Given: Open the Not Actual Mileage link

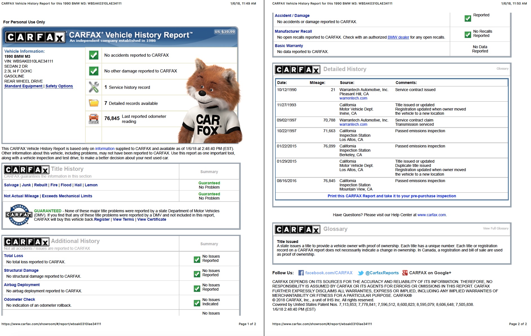Looking at the screenshot, I should [x=21, y=196].
